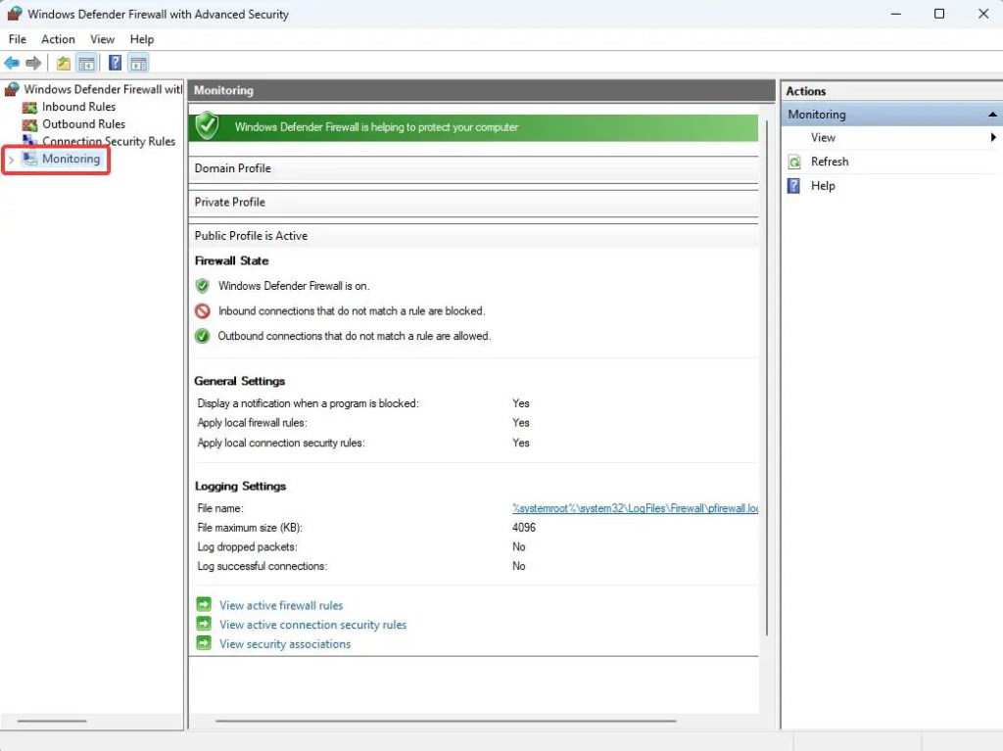Screen dimensions: 1003x751
Task: Click the Monitoring node icon in tree
Action: coord(29,159)
